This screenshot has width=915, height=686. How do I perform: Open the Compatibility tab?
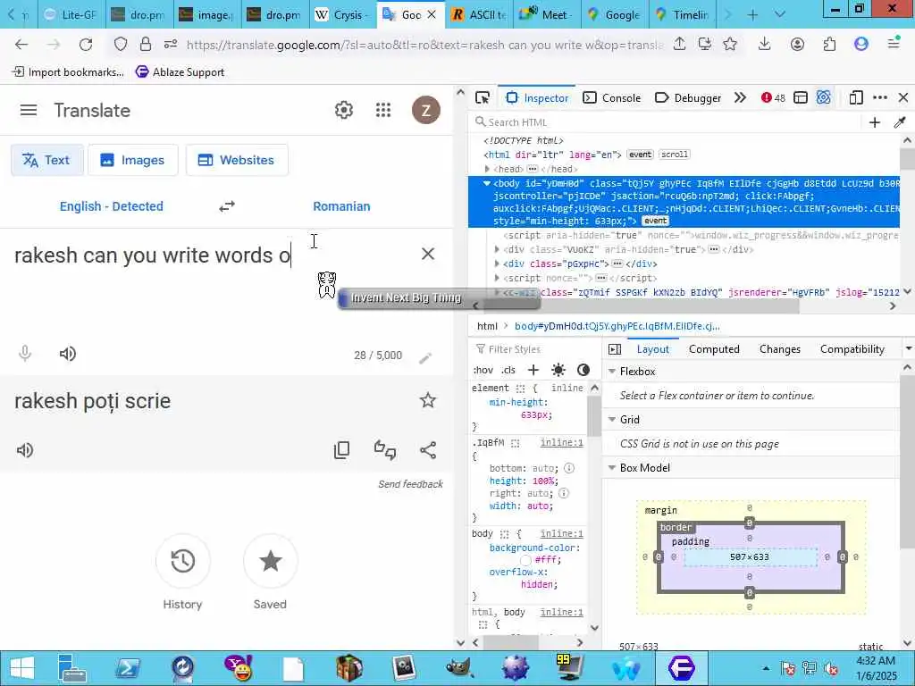(x=852, y=349)
